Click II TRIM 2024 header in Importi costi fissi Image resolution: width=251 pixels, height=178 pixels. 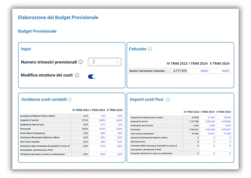point(223,112)
